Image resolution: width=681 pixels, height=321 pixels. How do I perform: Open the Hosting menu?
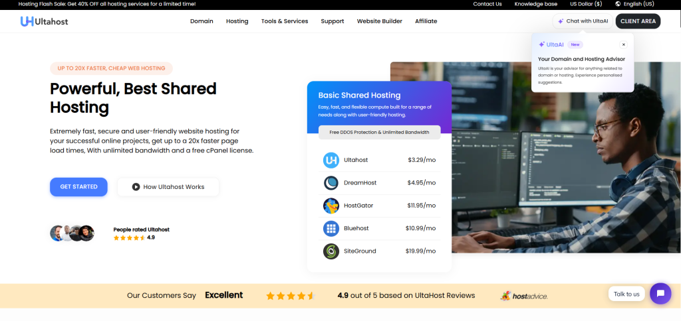click(x=237, y=21)
